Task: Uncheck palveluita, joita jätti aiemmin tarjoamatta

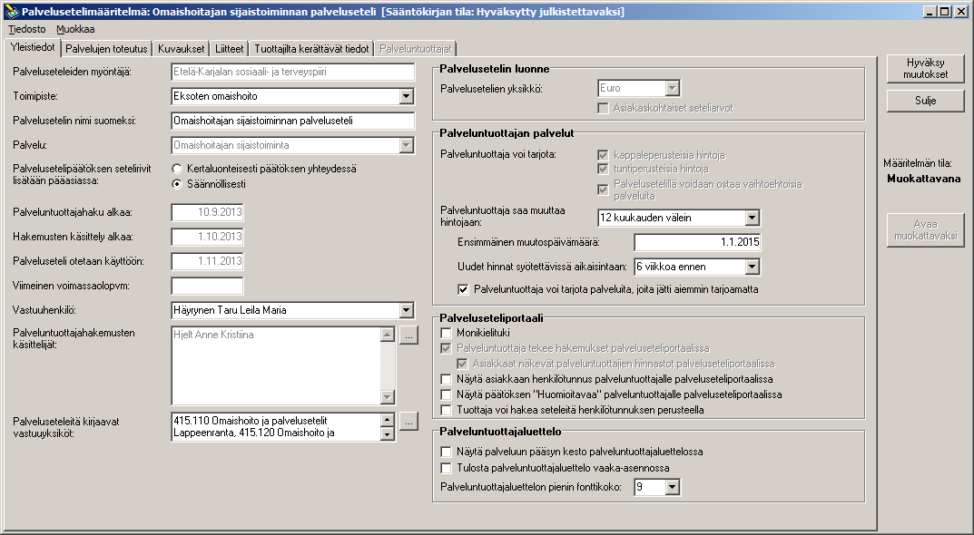Action: coord(463,289)
